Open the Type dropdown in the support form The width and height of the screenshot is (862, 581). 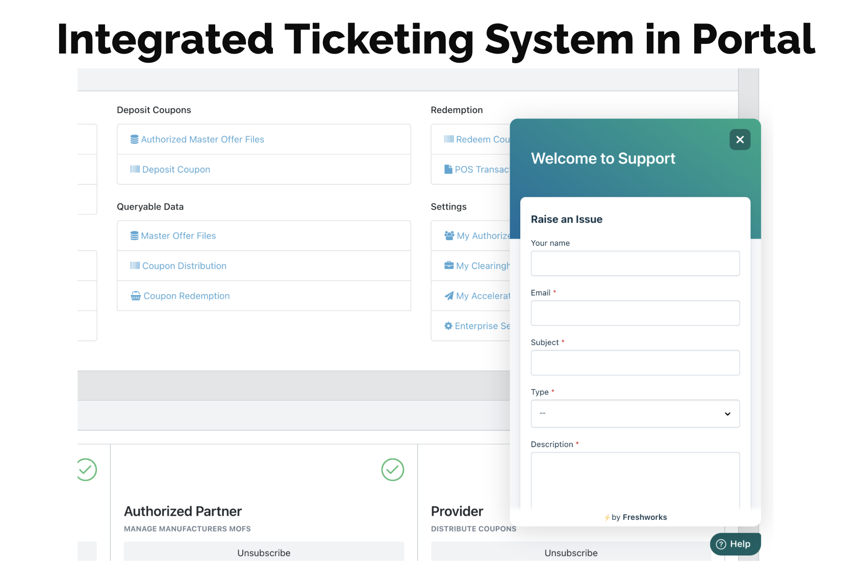click(635, 413)
